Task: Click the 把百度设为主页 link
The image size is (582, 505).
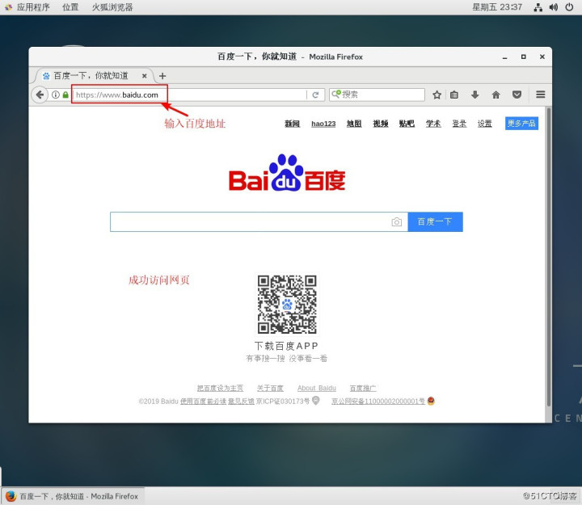Action: click(x=220, y=388)
